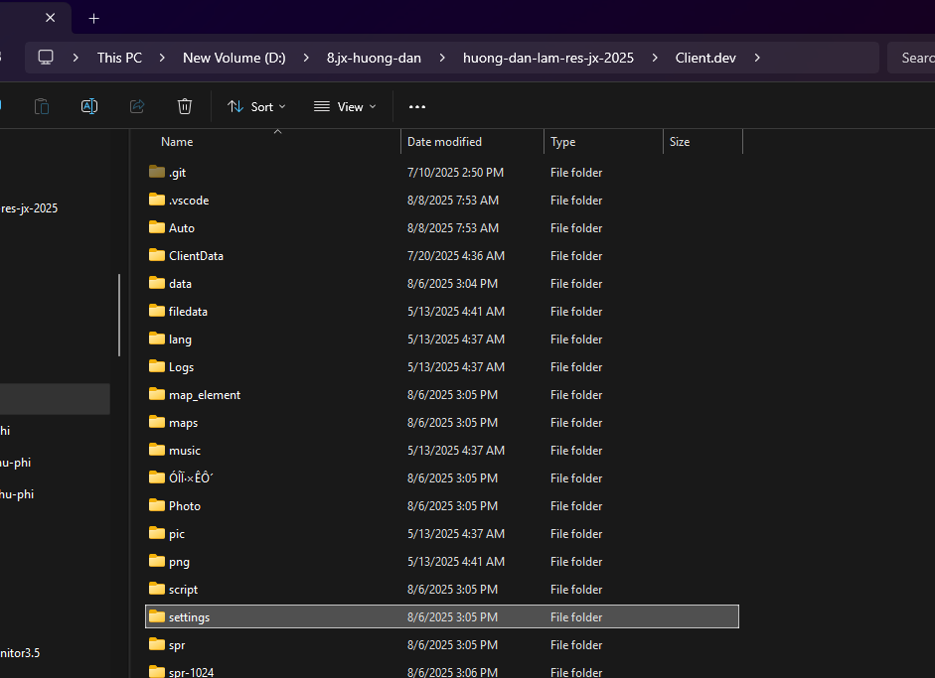Expand chevron after New Volume (D:)
This screenshot has height=678, width=935.
coord(306,58)
